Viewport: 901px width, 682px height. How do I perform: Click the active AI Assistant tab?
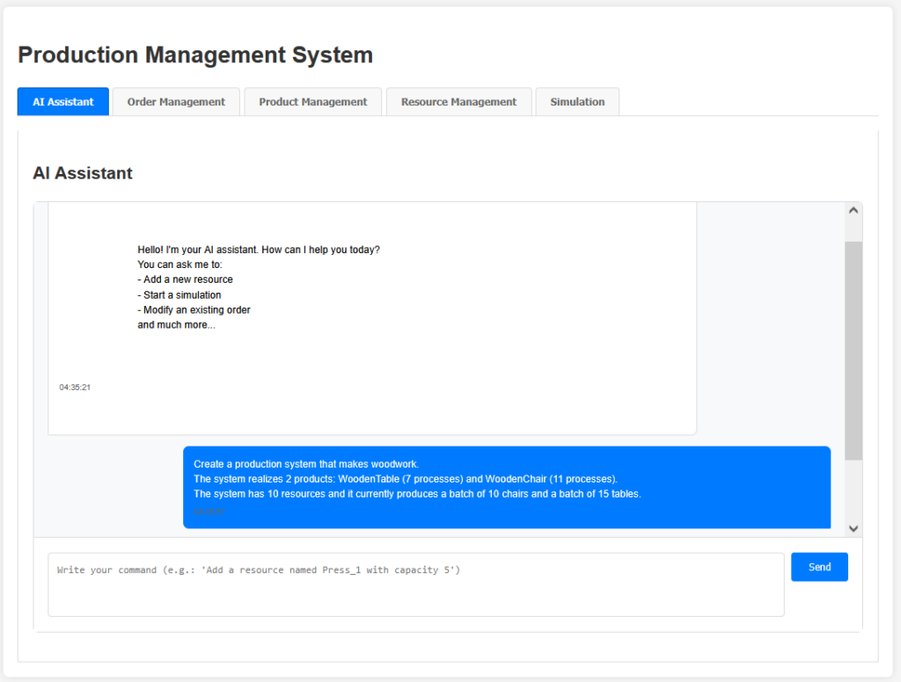pyautogui.click(x=63, y=102)
